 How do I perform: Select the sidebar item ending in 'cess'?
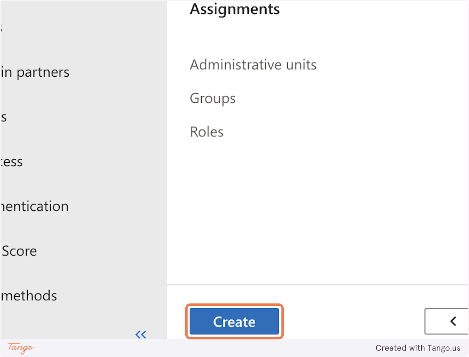click(12, 161)
